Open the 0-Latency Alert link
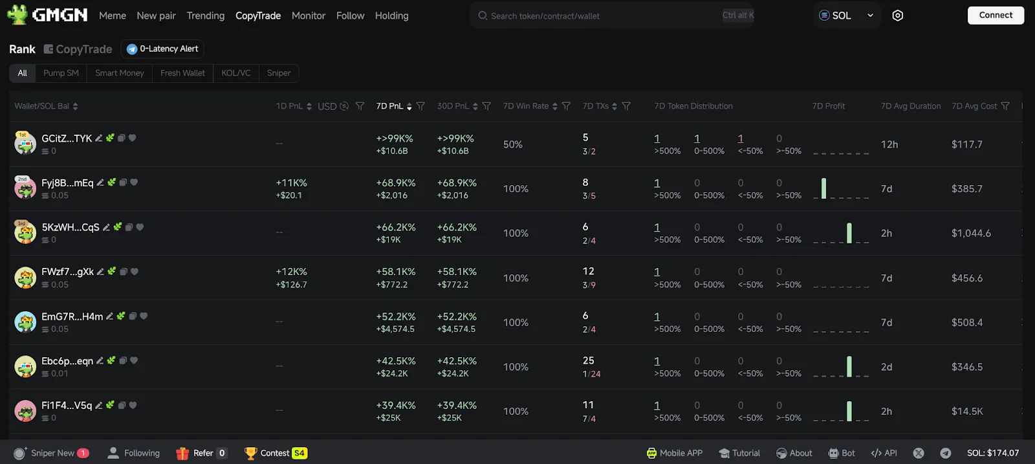 pyautogui.click(x=162, y=49)
